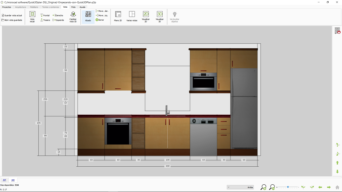Click the Borrar button

coord(100,20)
